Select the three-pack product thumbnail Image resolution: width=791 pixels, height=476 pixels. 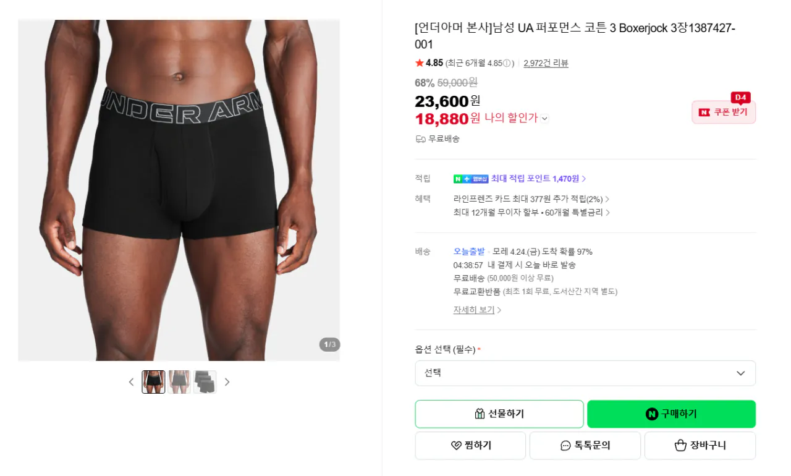[x=205, y=381]
